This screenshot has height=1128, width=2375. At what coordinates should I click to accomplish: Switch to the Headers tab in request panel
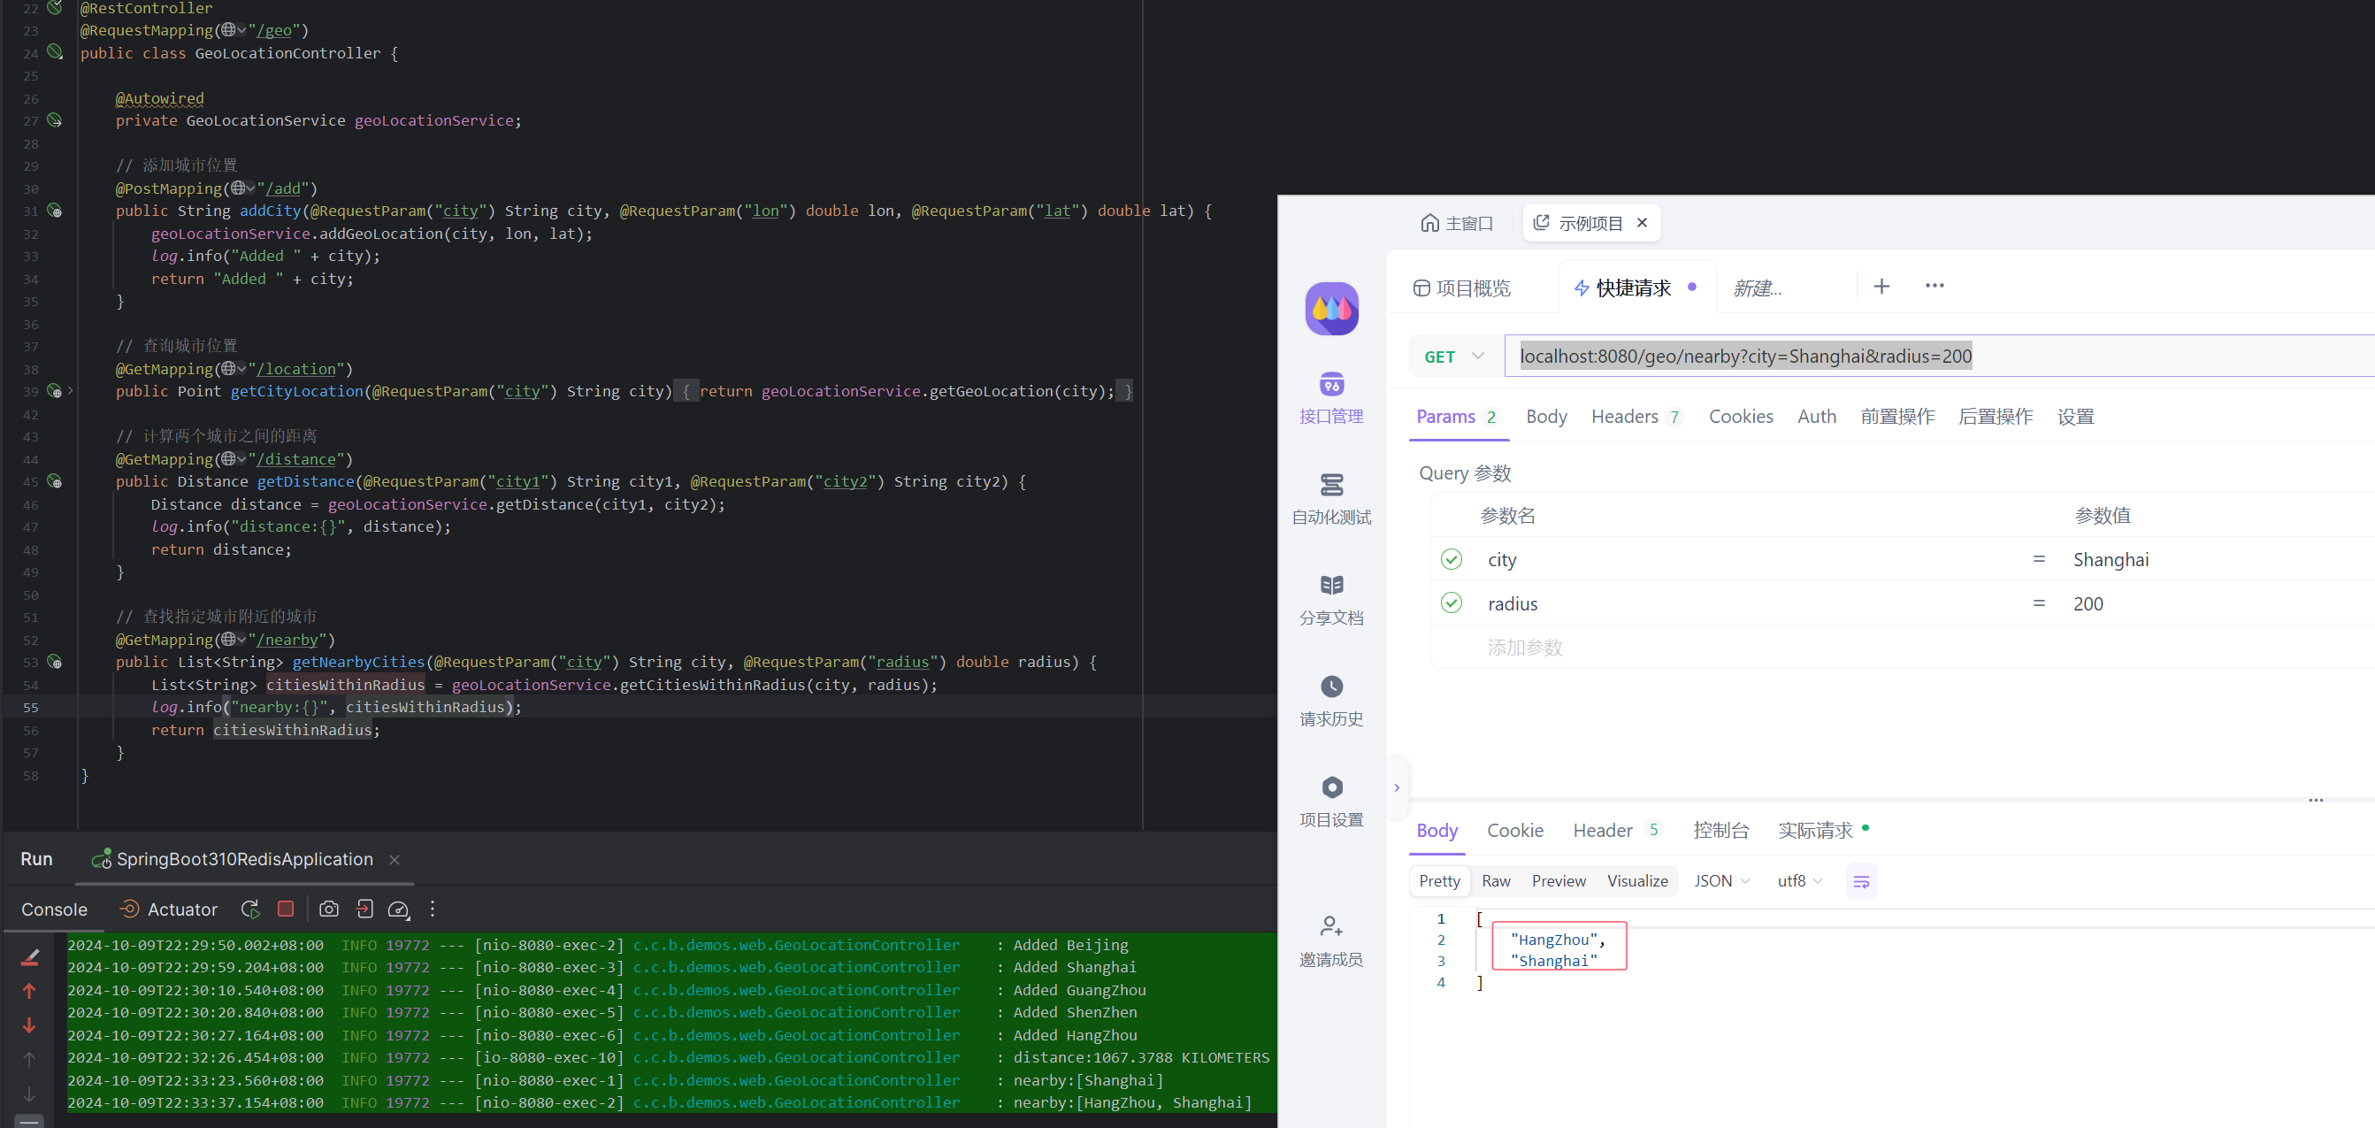[1627, 417]
